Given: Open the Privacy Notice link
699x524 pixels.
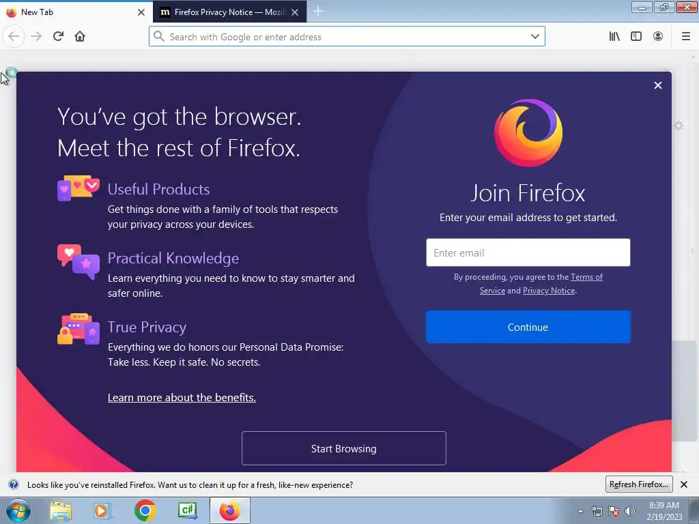Looking at the screenshot, I should [x=549, y=291].
